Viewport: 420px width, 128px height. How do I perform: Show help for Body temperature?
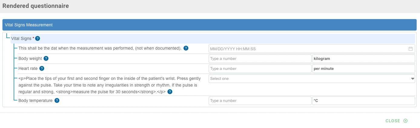point(57,100)
